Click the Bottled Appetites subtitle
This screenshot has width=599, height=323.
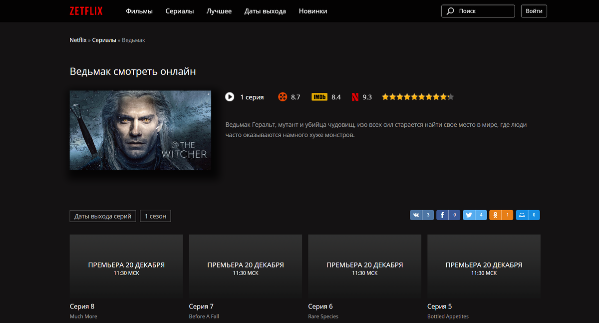448,317
